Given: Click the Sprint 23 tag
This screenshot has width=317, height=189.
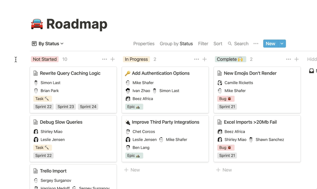Looking at the screenshot, I should click(x=66, y=107).
